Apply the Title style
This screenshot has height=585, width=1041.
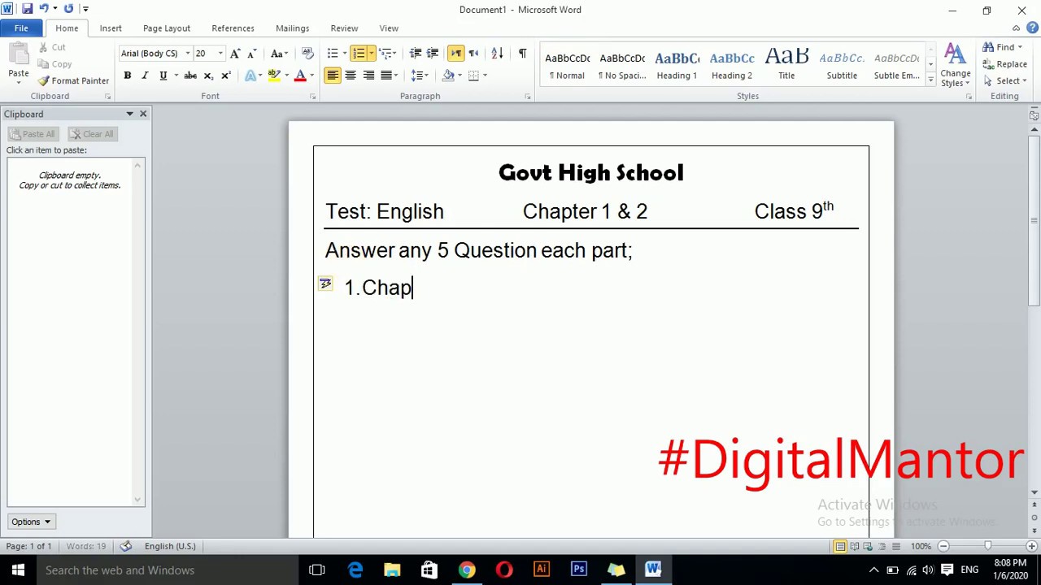pyautogui.click(x=786, y=65)
